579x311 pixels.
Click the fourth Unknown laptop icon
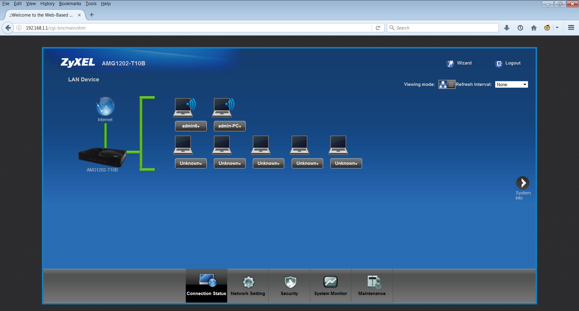299,145
